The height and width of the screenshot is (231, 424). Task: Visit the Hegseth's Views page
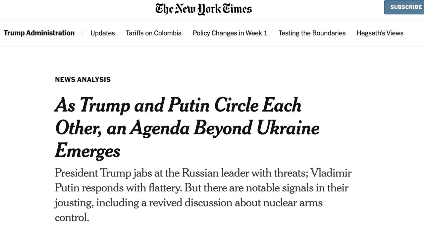click(380, 33)
